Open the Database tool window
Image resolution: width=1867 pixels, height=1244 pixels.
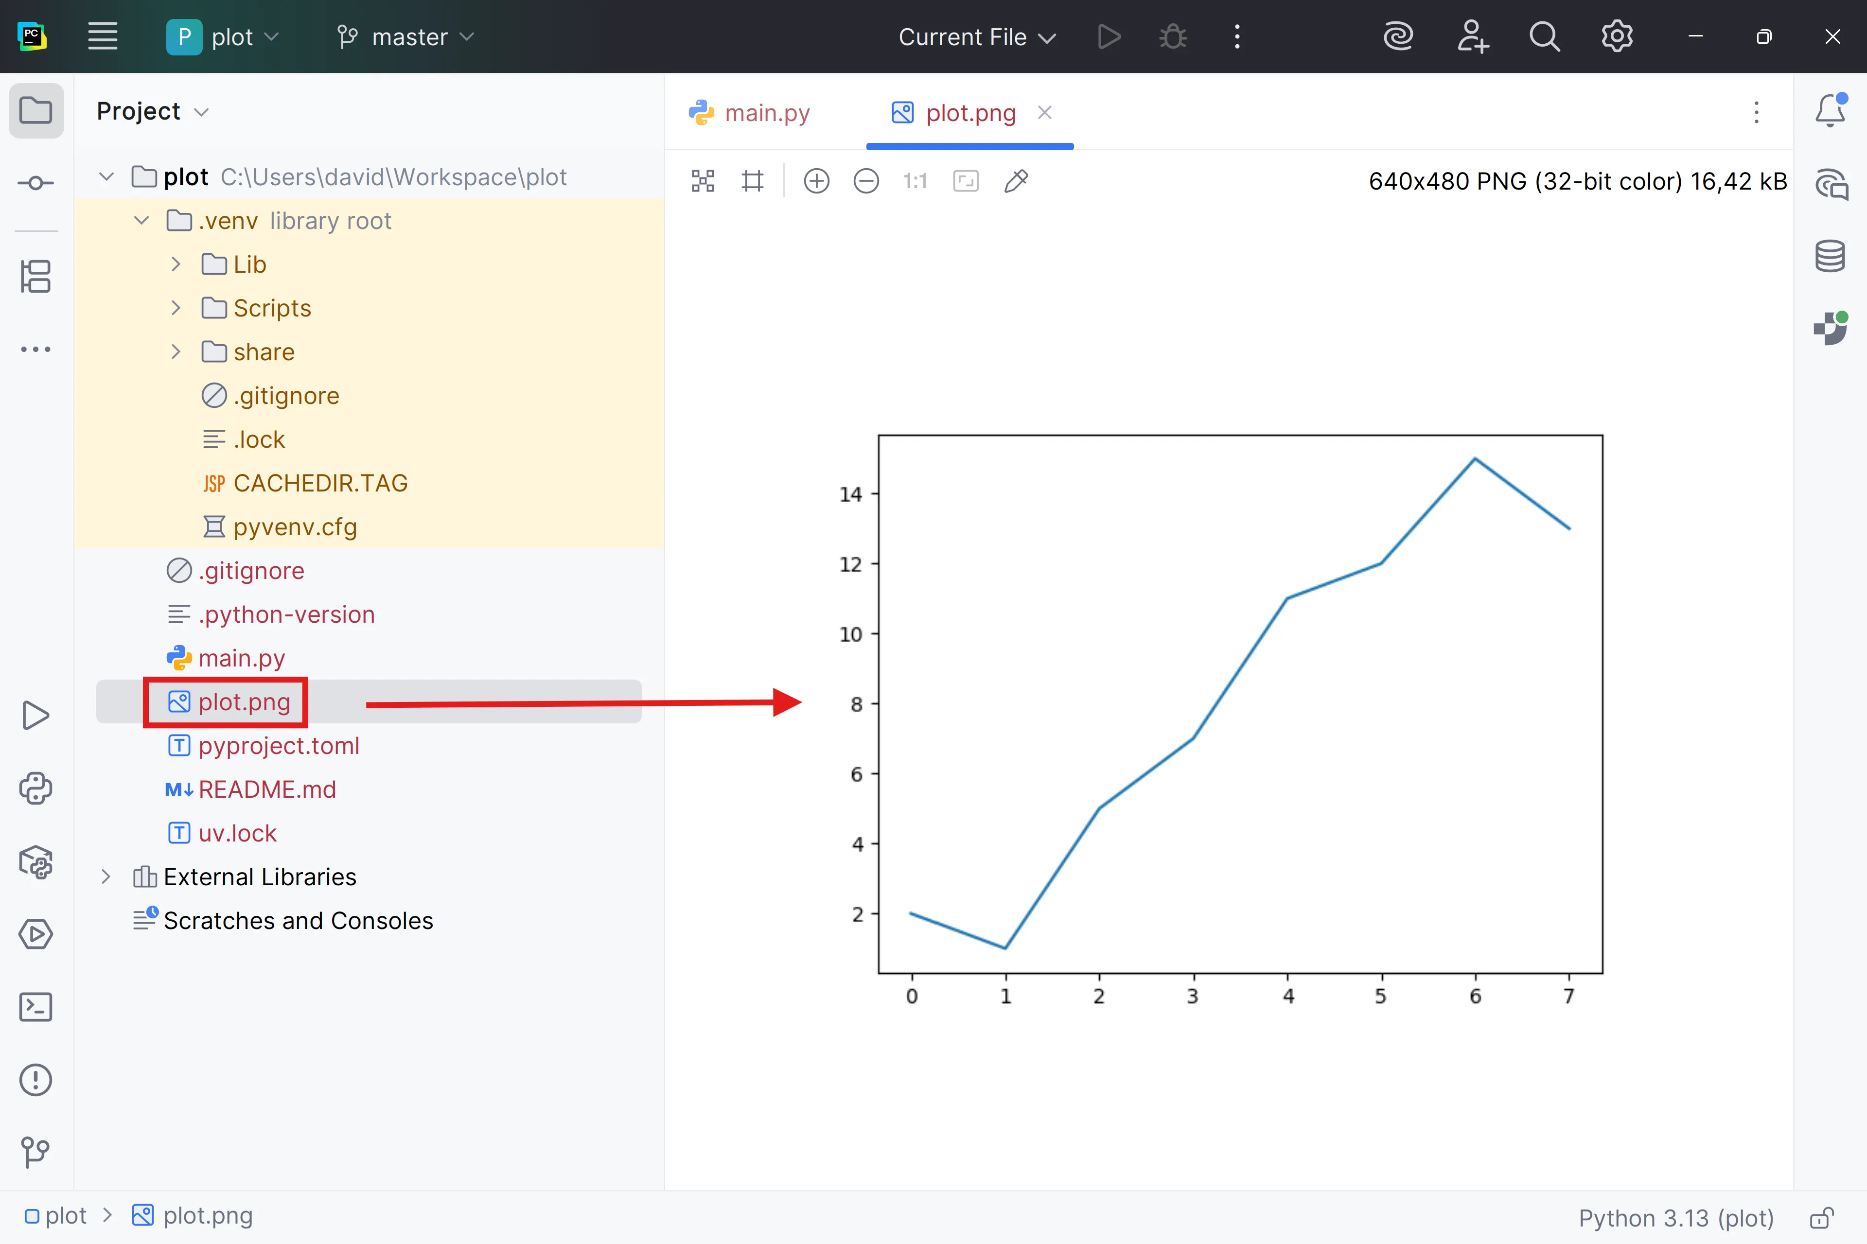[x=1830, y=256]
